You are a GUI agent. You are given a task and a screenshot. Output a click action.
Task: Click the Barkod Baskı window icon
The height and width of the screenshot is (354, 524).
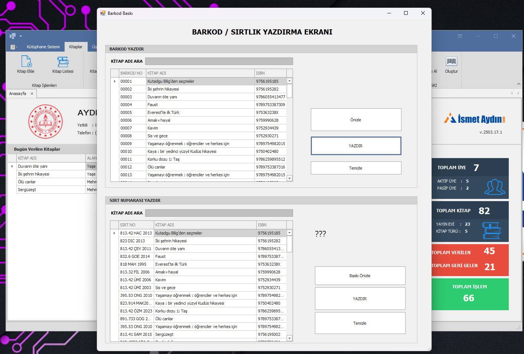pyautogui.click(x=103, y=13)
